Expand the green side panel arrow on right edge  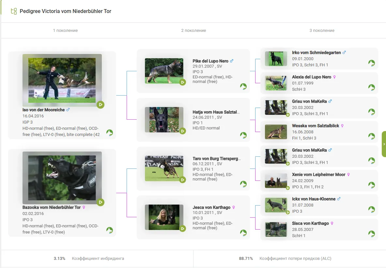click(x=384, y=144)
